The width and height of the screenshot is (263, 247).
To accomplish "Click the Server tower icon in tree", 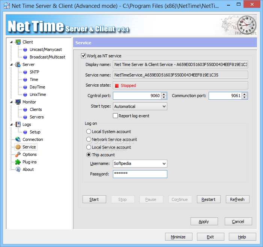I will [18, 64].
